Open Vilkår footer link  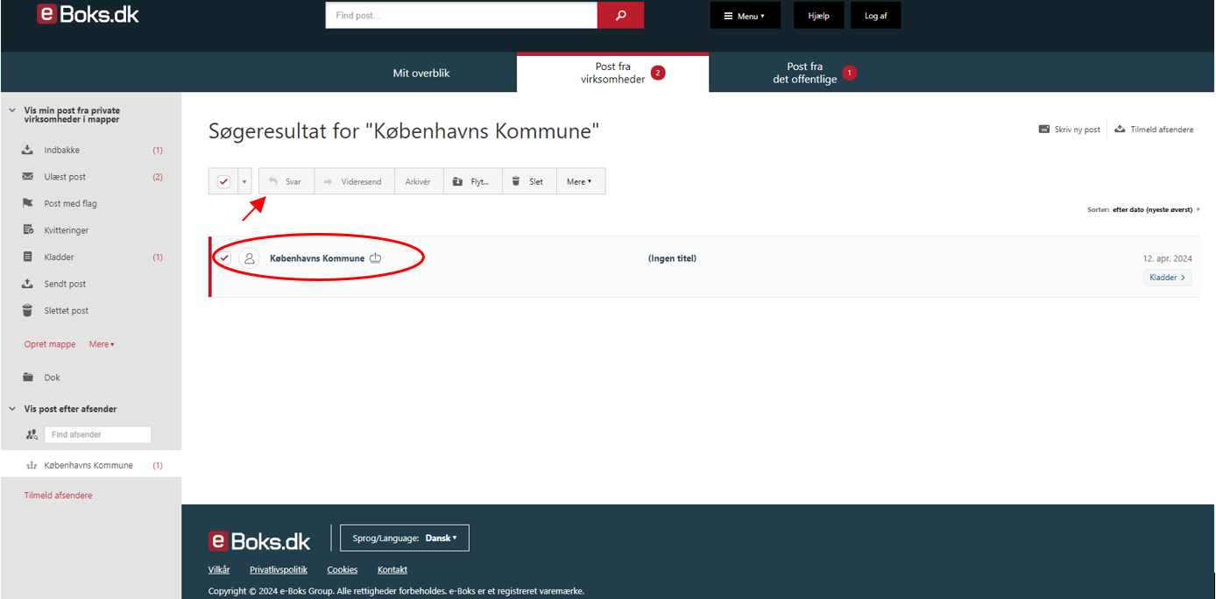tap(219, 570)
